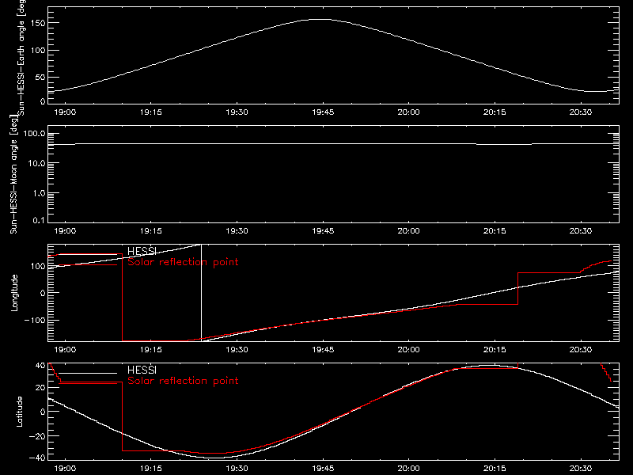The image size is (633, 475).
Task: Click the 19:30 tick label under Earth angle plot
Action: [237, 112]
